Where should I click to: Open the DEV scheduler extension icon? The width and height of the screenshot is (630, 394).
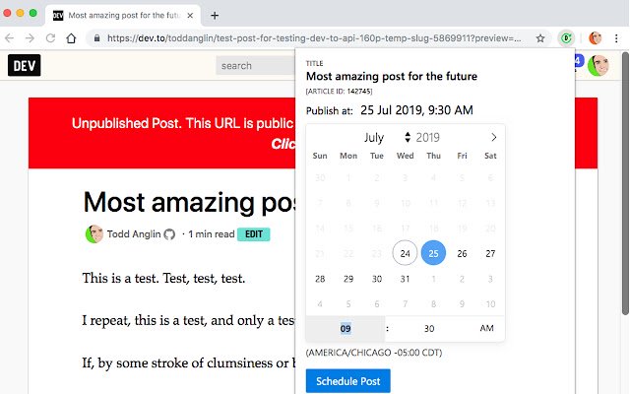566,38
